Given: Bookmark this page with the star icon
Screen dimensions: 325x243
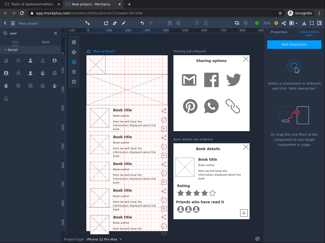Looking at the screenshot, I should pos(280,13).
